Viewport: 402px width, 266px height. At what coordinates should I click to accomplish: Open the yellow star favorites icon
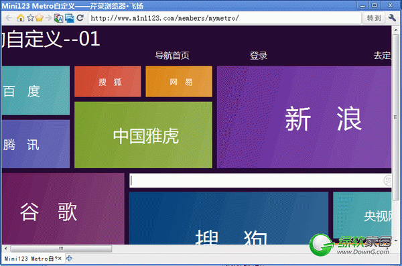tap(39, 18)
